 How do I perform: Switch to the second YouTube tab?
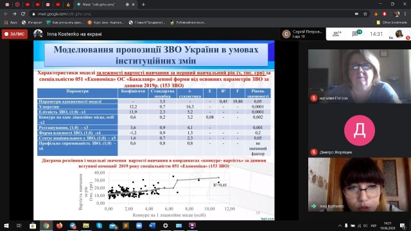[x=38, y=4]
